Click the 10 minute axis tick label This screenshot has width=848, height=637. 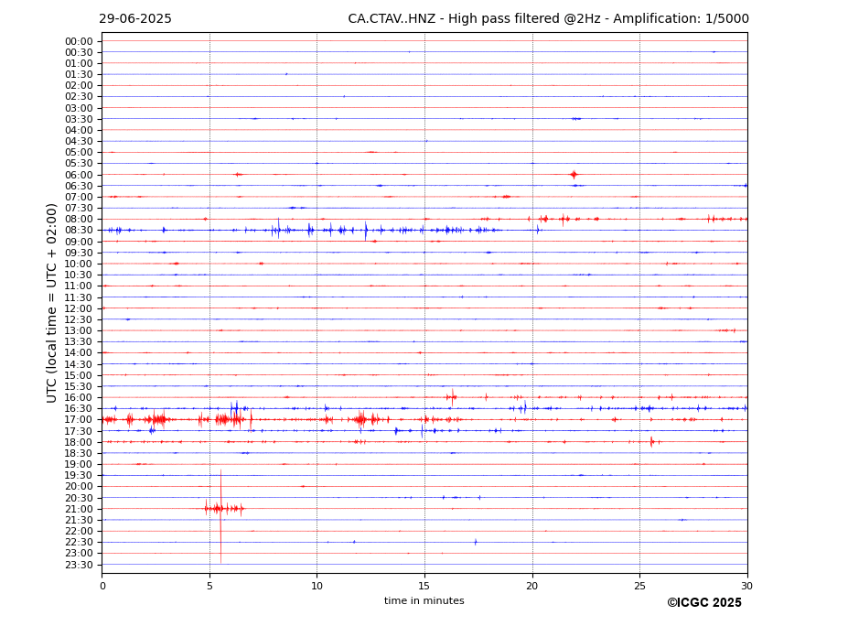click(x=317, y=586)
